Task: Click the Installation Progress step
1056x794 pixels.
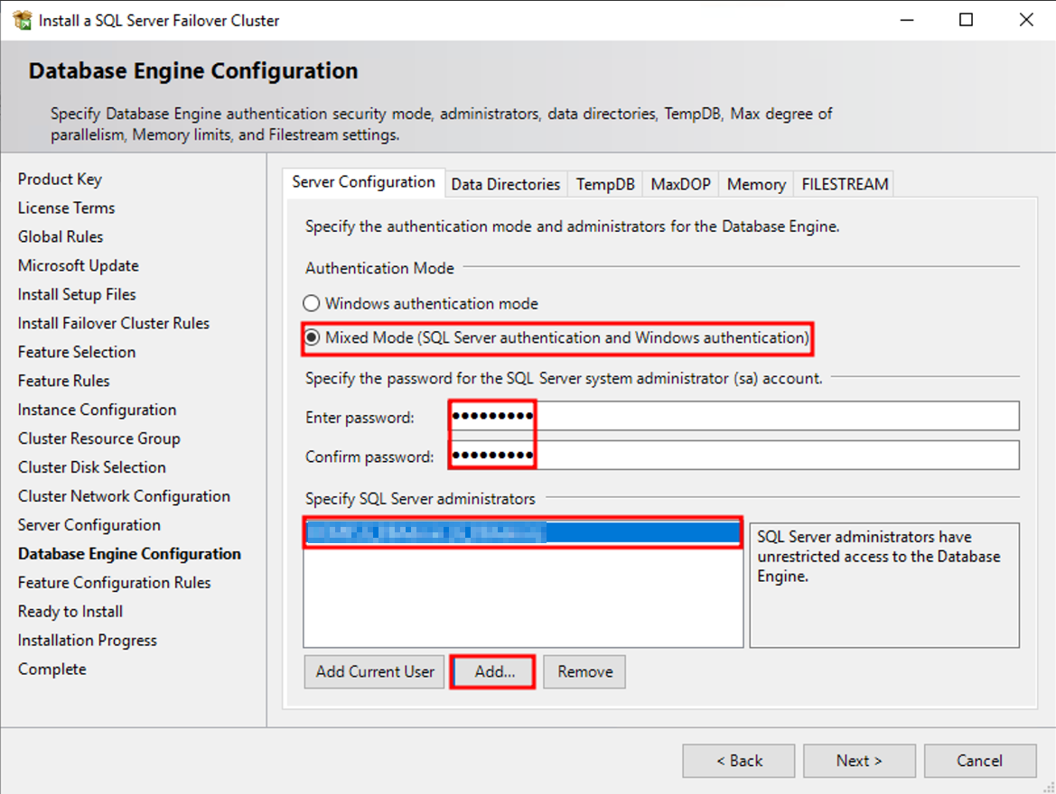Action: 87,641
